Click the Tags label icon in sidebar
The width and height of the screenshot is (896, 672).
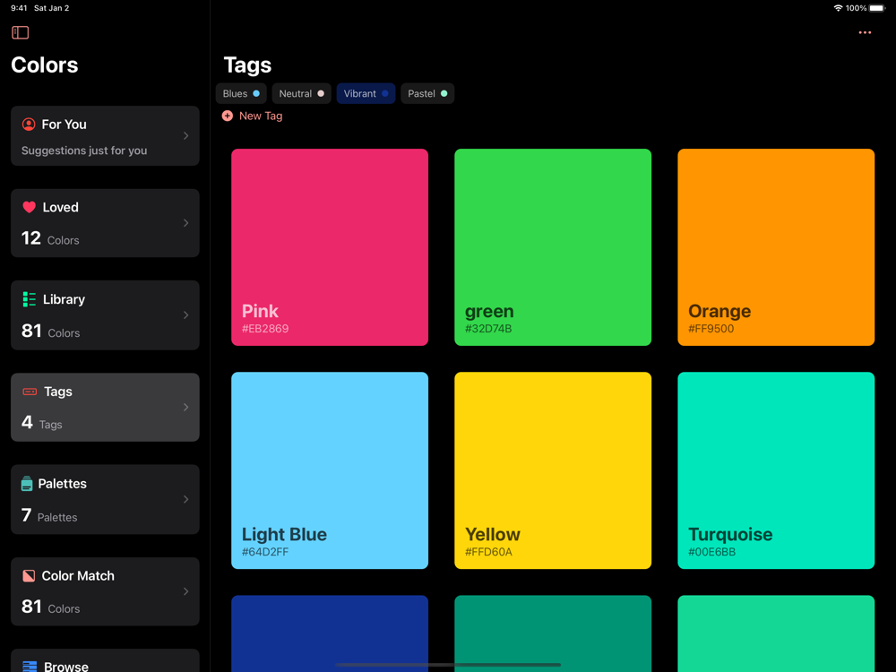(30, 392)
